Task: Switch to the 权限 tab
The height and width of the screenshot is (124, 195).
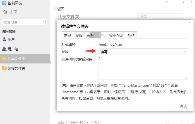Action: [x=79, y=36]
